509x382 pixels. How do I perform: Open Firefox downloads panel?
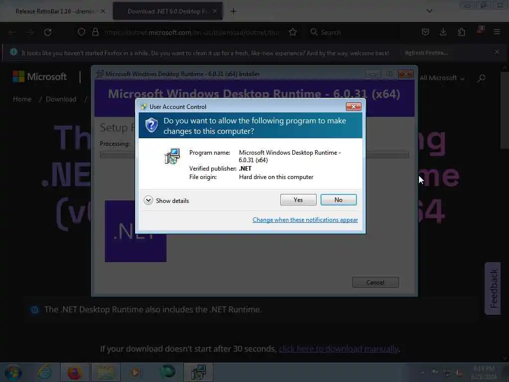pyautogui.click(x=443, y=32)
